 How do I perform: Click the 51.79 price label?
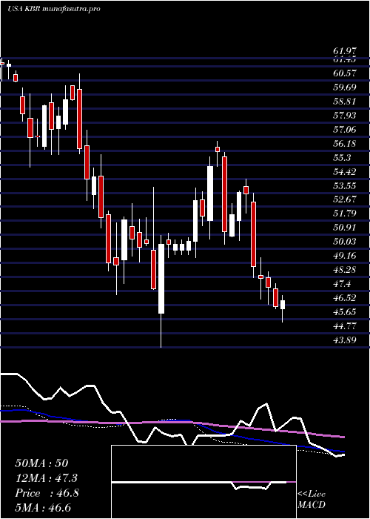[345, 214]
